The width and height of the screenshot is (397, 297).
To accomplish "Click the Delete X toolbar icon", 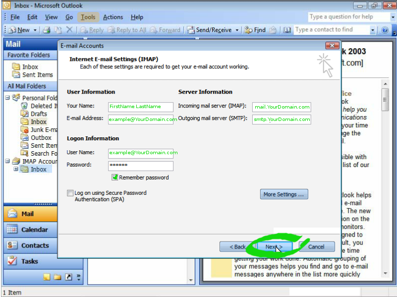I will click(69, 30).
